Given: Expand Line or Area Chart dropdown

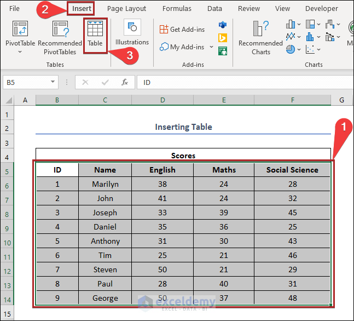Looking at the screenshot, I should [x=299, y=37].
